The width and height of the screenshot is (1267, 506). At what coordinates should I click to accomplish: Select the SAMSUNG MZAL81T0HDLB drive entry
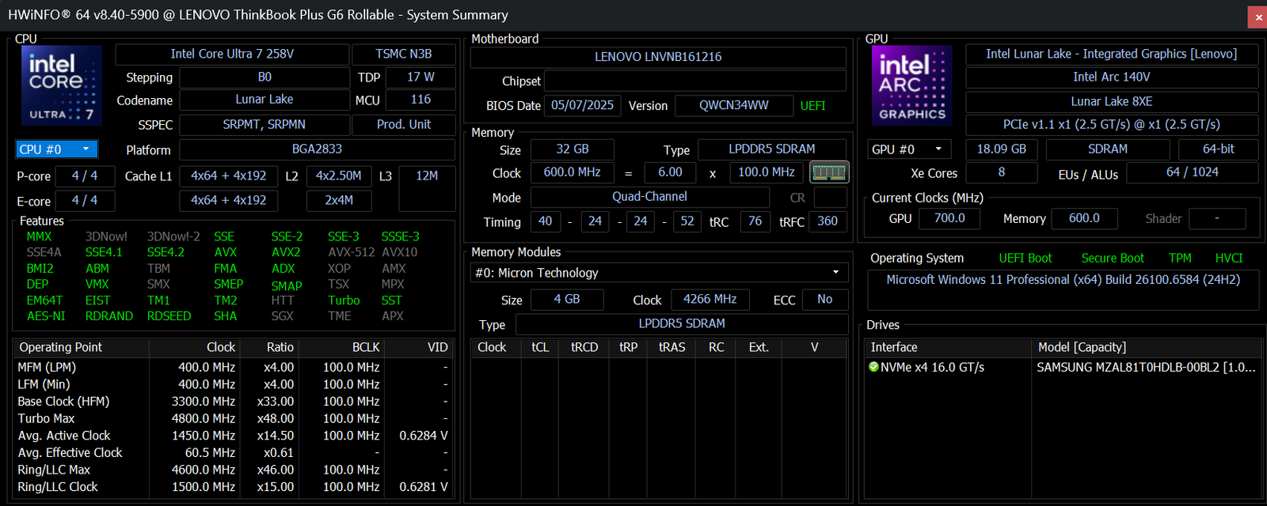point(1145,367)
